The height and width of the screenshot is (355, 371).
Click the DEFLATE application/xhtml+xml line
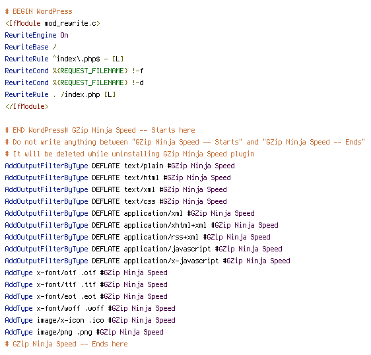[x=142, y=225]
